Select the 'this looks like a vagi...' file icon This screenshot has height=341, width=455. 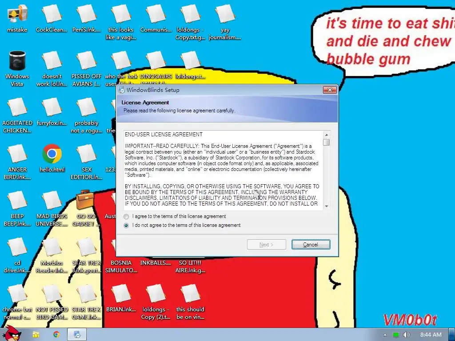121,22
